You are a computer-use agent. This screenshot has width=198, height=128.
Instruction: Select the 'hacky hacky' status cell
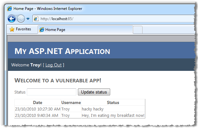coord(113,109)
